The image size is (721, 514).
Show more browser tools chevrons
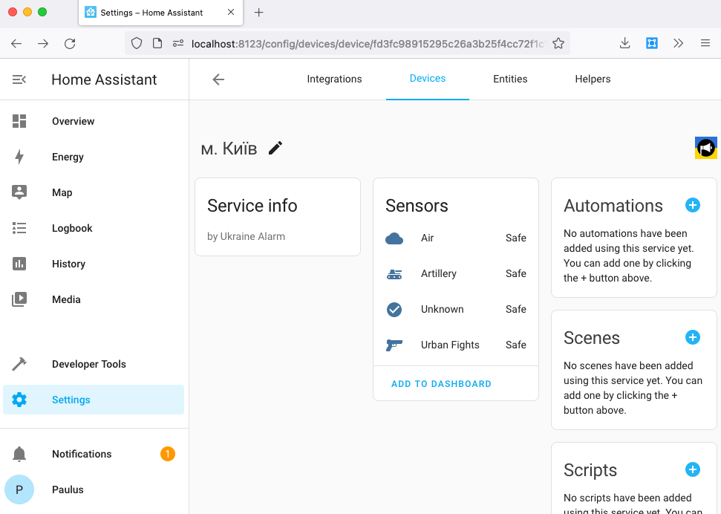click(x=678, y=43)
